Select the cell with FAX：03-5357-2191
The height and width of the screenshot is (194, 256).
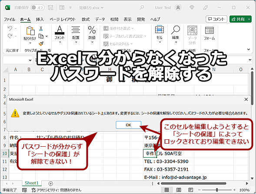click(166, 169)
